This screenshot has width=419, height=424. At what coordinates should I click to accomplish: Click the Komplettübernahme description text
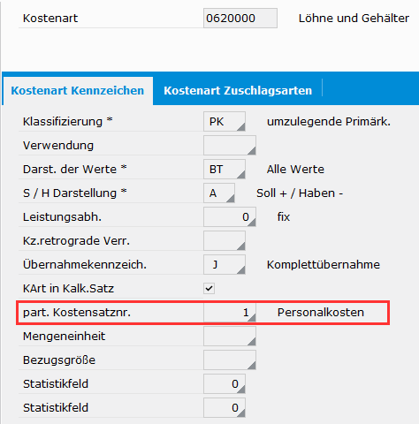point(324,264)
